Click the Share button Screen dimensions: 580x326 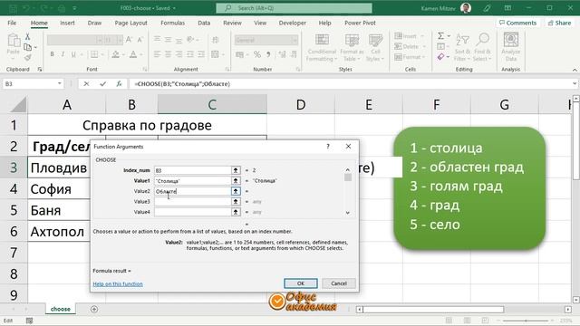click(x=559, y=23)
